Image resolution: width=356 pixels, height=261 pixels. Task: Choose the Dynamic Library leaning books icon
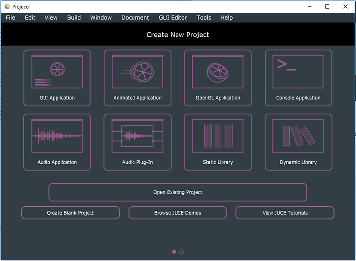[x=298, y=136]
